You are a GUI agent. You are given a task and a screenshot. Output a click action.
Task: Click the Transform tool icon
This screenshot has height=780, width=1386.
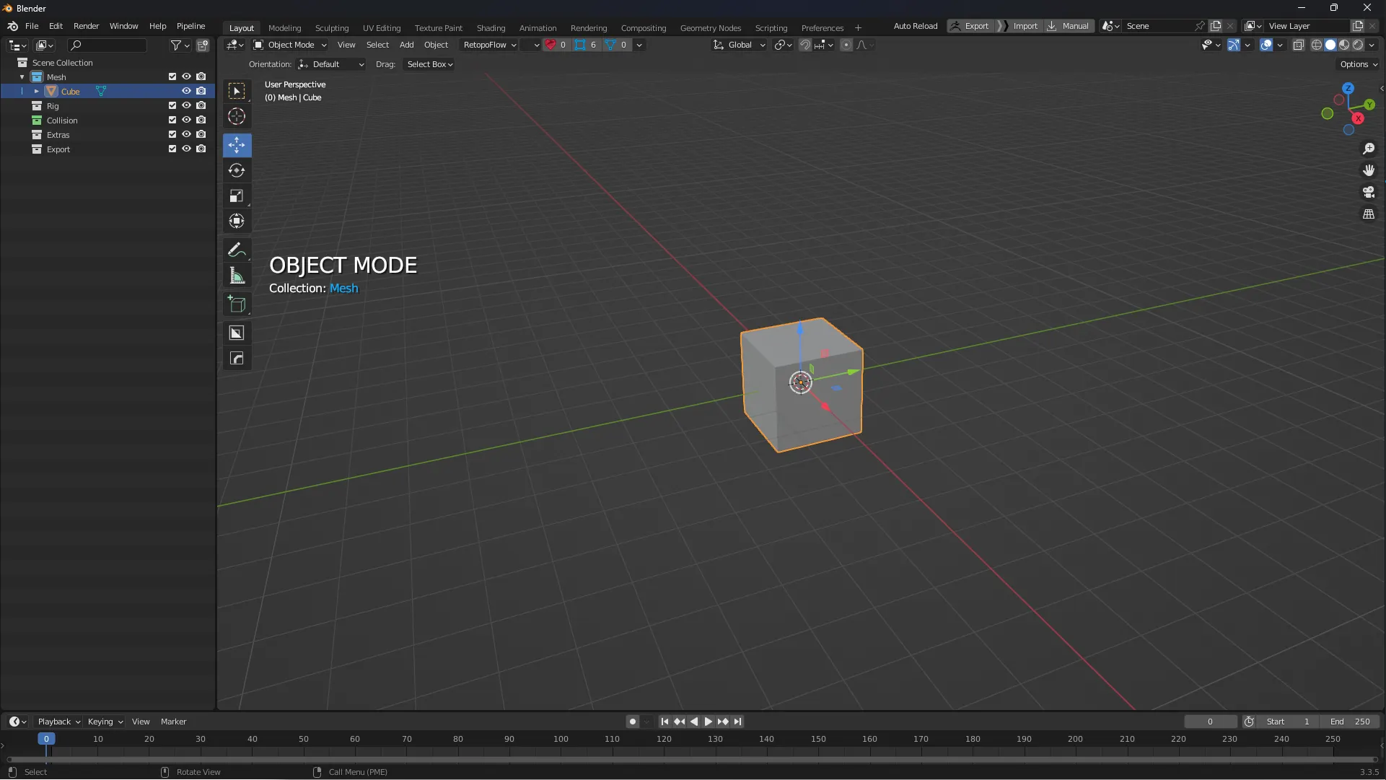pyautogui.click(x=237, y=222)
